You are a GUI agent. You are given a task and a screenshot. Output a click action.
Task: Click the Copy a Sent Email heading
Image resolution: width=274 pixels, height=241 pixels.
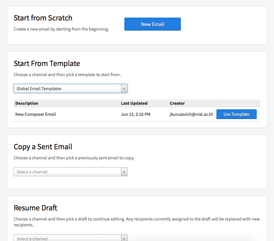click(43, 147)
